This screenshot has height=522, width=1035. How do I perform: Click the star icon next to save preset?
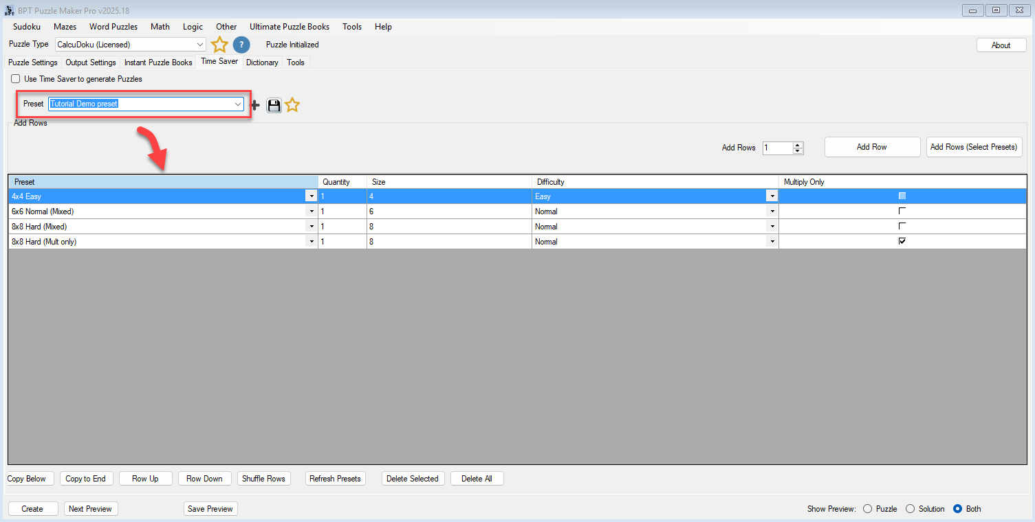pyautogui.click(x=292, y=105)
